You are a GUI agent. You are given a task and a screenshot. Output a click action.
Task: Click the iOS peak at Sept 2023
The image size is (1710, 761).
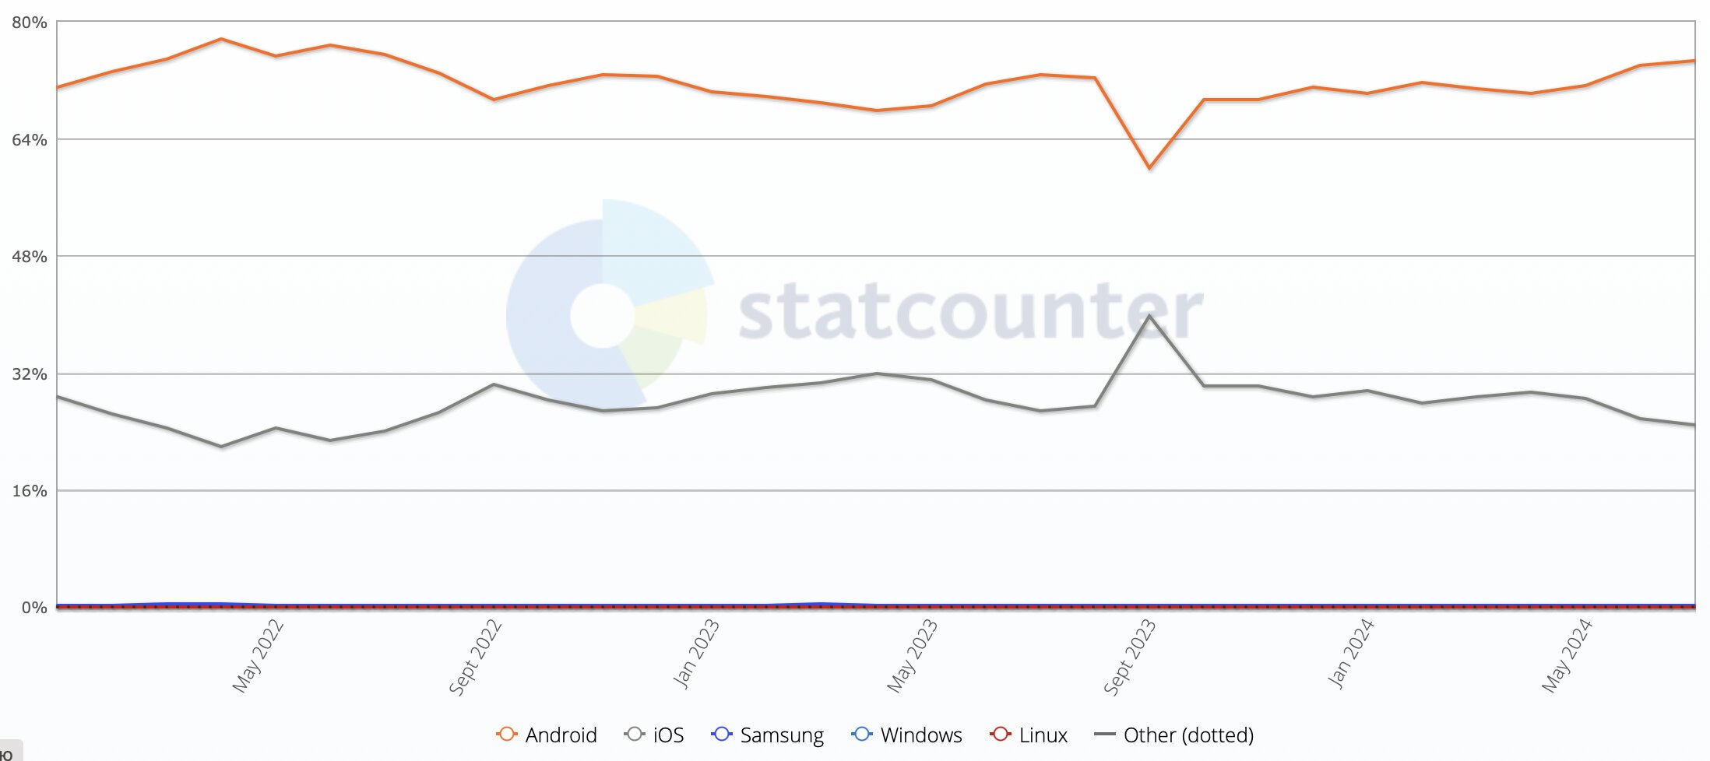pyautogui.click(x=1149, y=316)
